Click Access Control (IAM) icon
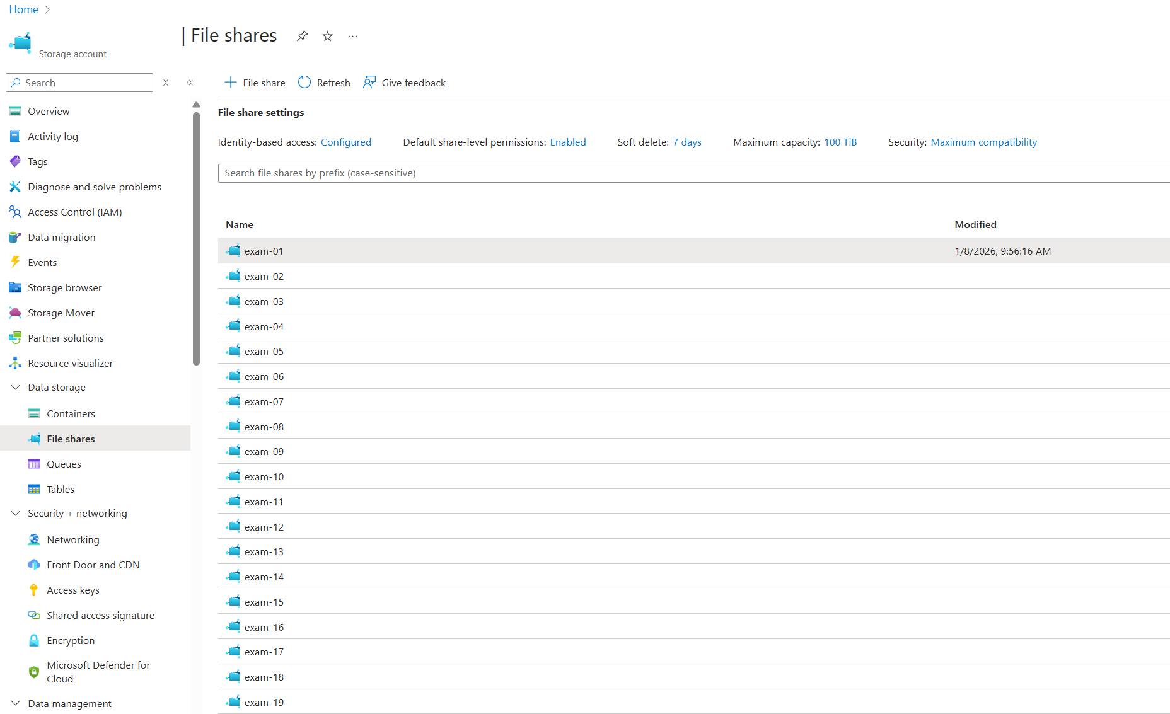The image size is (1170, 714). click(15, 212)
